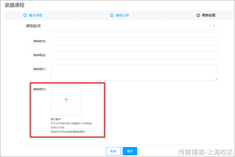Click the 教师姓名 field label
The height and width of the screenshot is (157, 235).
pyautogui.click(x=40, y=41)
